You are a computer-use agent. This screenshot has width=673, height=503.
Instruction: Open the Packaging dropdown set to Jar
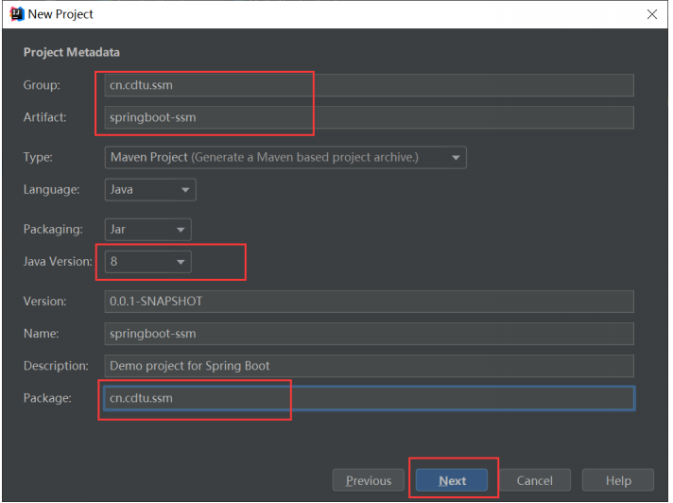click(x=148, y=229)
